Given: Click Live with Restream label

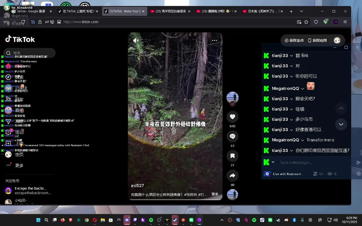Looking at the screenshot, I should 287,174.
